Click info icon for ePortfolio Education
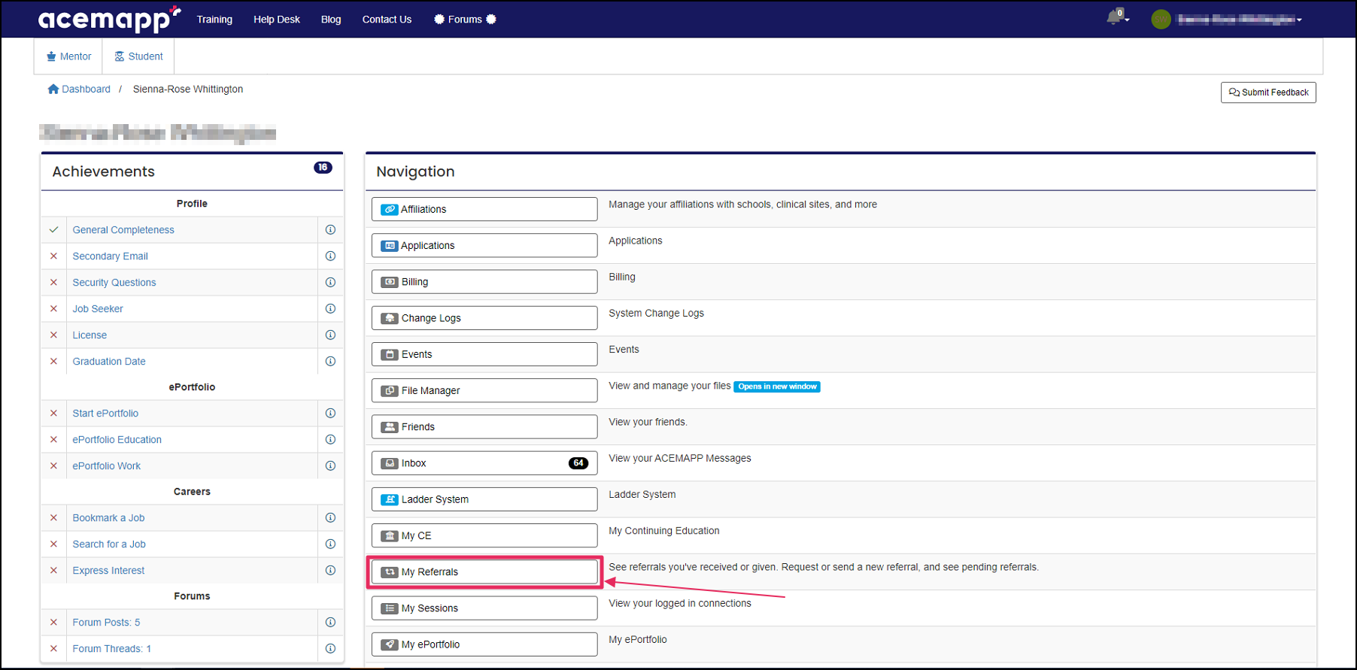 pos(330,440)
